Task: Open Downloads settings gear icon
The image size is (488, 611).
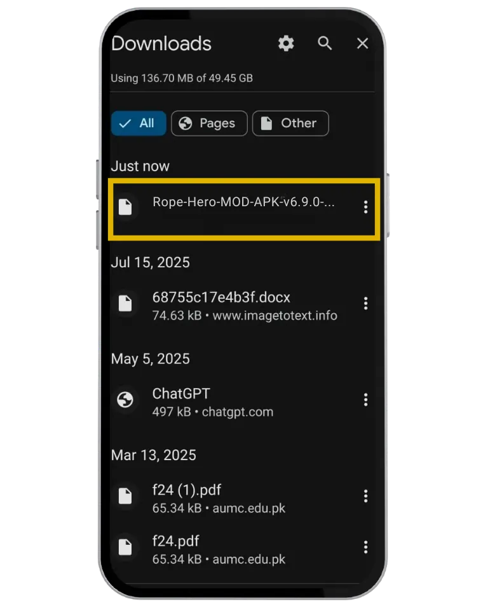Action: (286, 43)
